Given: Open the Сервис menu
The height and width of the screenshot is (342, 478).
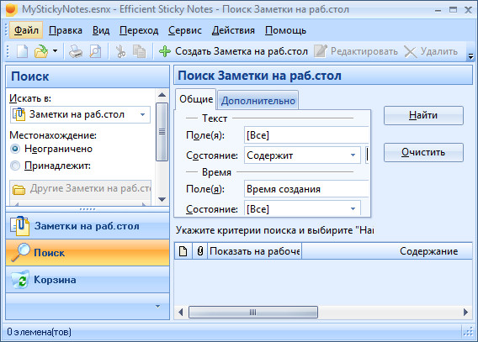Looking at the screenshot, I should (185, 30).
